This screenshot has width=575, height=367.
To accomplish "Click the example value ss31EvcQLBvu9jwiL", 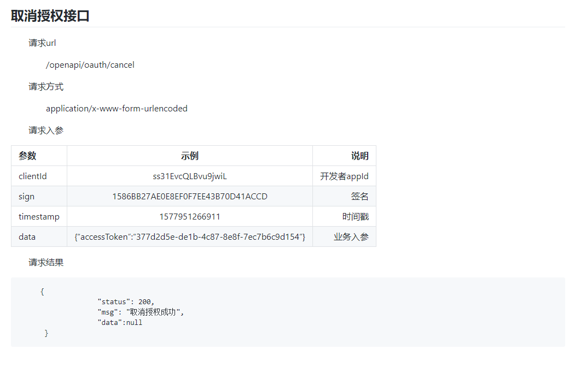I will (189, 176).
